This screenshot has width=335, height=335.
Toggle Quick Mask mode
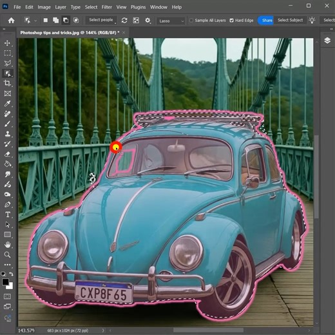coord(7,296)
